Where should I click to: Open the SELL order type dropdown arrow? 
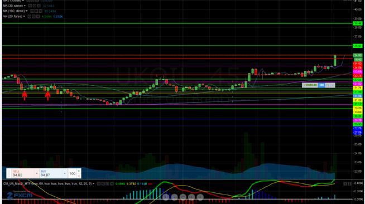[37, 173]
